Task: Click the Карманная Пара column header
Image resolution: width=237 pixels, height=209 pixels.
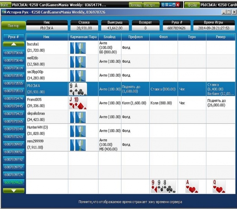Action: 83,37
